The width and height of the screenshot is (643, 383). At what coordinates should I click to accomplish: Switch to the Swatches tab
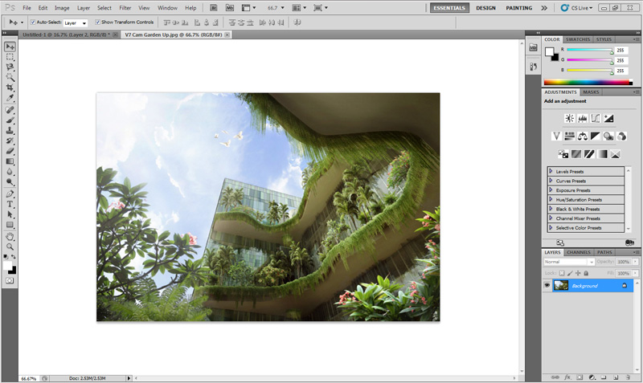pos(576,39)
